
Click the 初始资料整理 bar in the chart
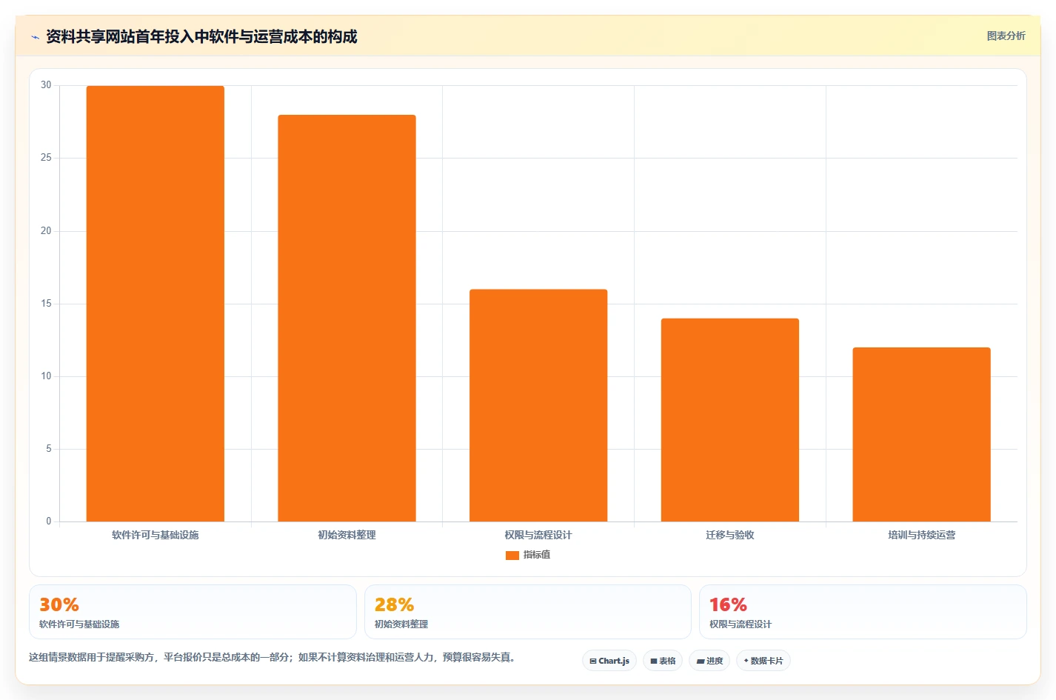347,319
